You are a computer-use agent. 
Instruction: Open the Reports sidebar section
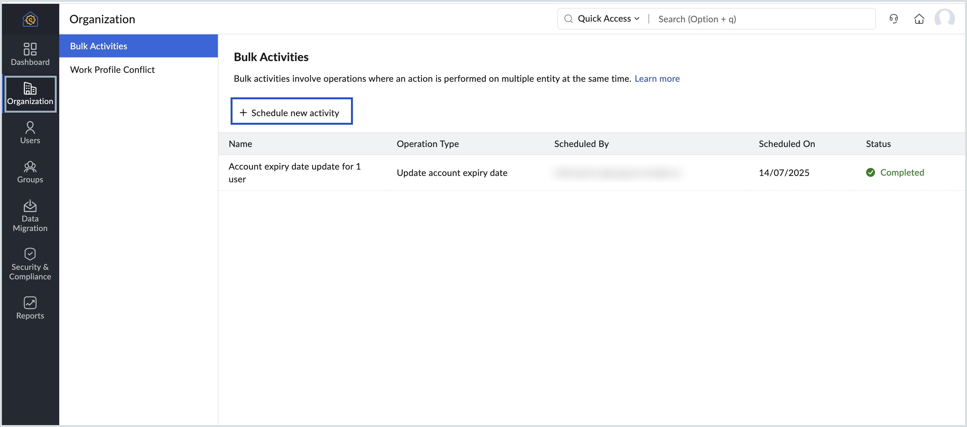coord(30,308)
